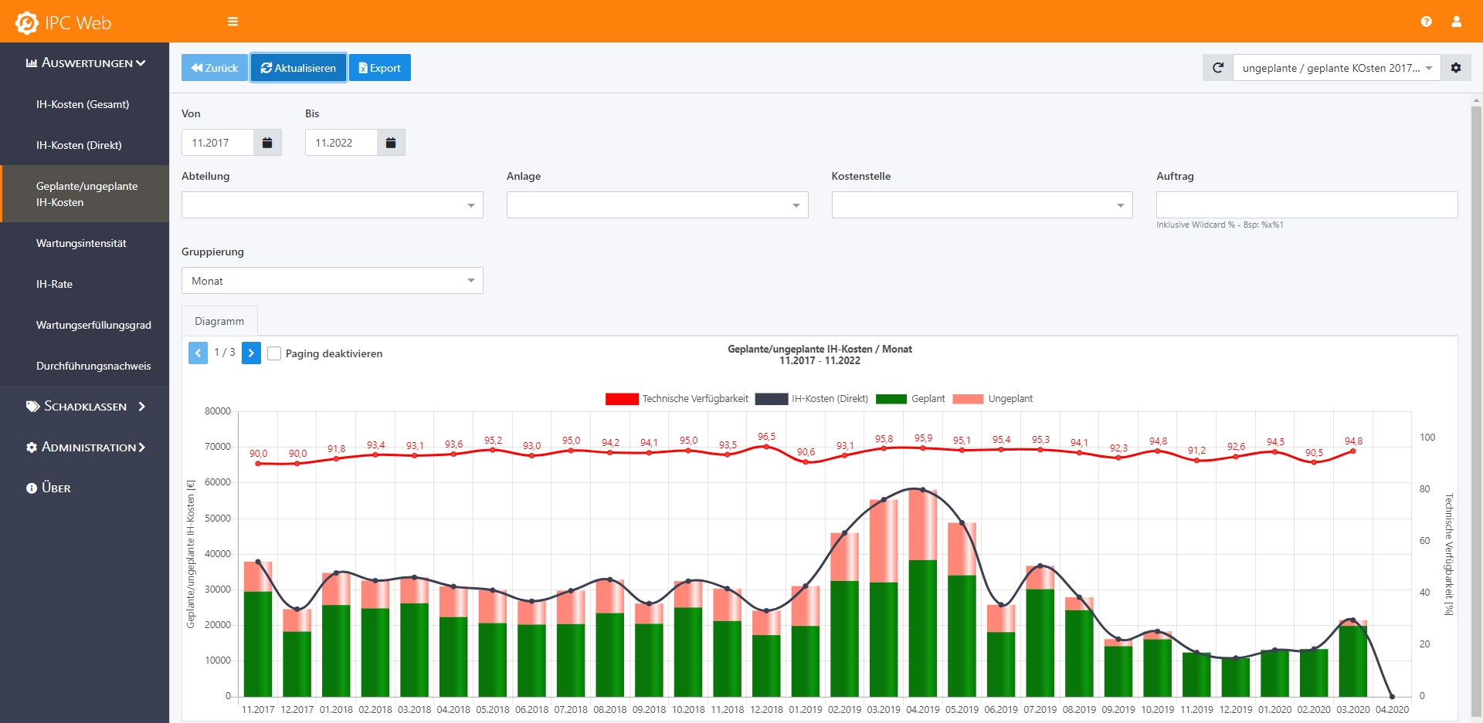Open the Von date calendar picker
Viewport: 1483px width, 723px height.
tap(267, 143)
